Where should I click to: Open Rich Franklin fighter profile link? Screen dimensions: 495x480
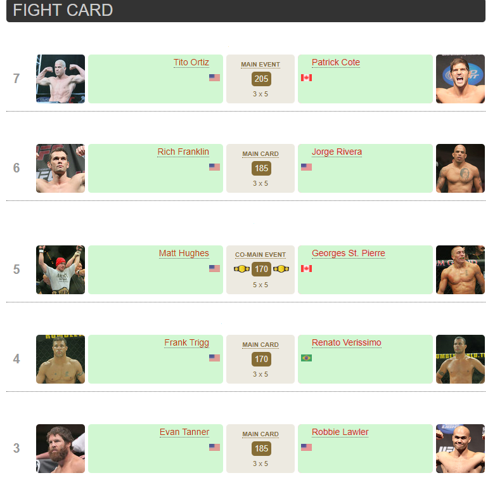tap(183, 152)
